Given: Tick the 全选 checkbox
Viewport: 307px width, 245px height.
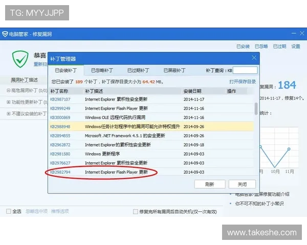Looking at the screenshot, I should 8,211.
